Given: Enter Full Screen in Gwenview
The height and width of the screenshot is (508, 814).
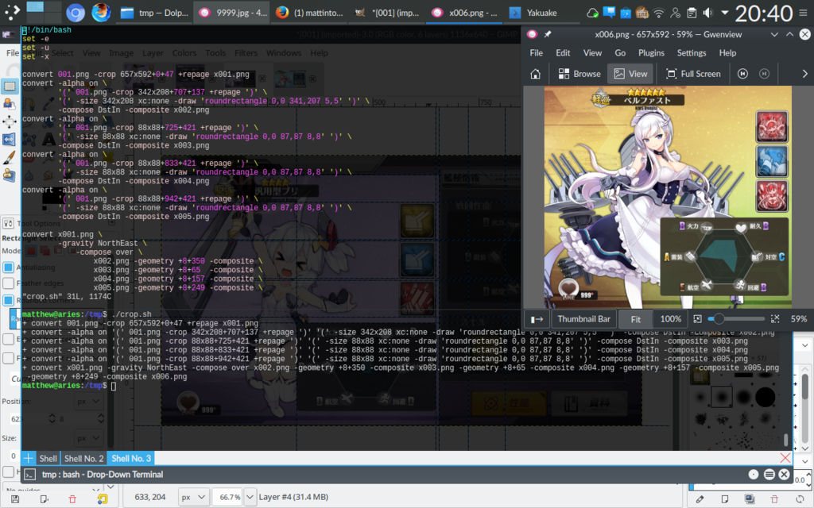Looking at the screenshot, I should 693,74.
